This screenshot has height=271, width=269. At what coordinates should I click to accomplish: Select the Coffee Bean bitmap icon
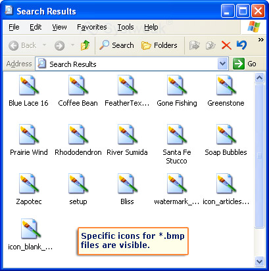point(78,85)
